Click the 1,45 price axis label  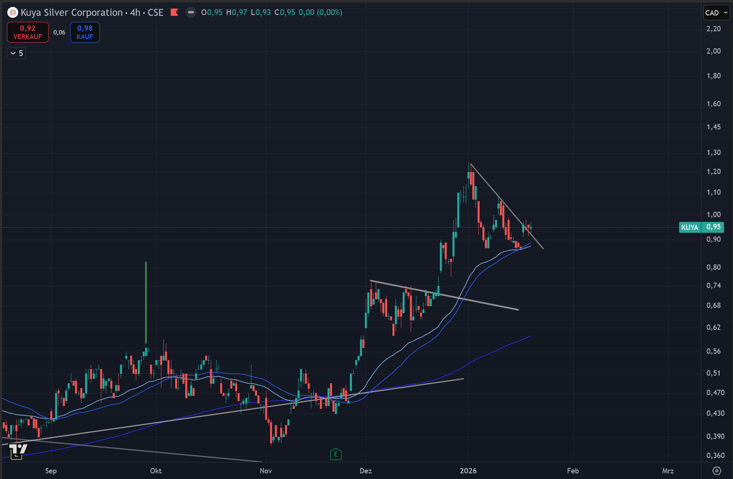click(x=714, y=127)
